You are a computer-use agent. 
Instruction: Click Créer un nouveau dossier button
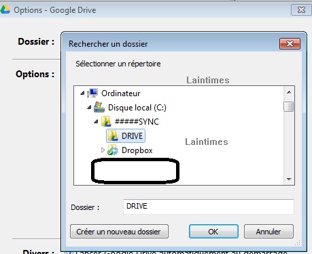click(119, 232)
